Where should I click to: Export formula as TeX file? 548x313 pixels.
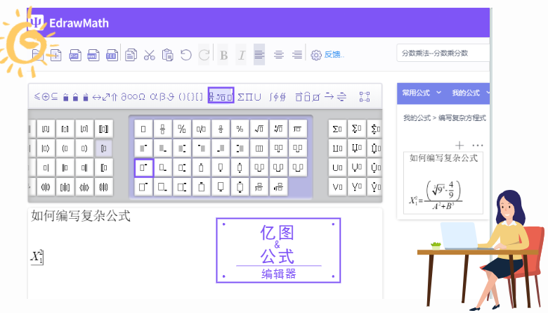112,55
